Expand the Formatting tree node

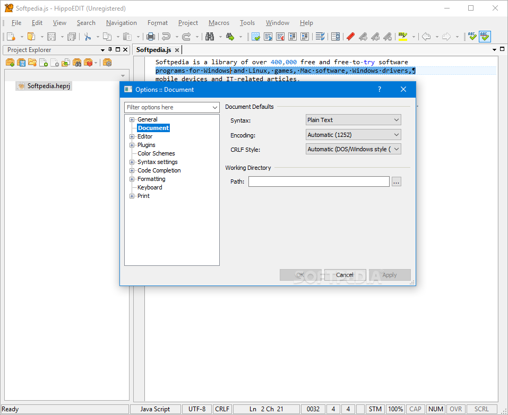click(132, 179)
